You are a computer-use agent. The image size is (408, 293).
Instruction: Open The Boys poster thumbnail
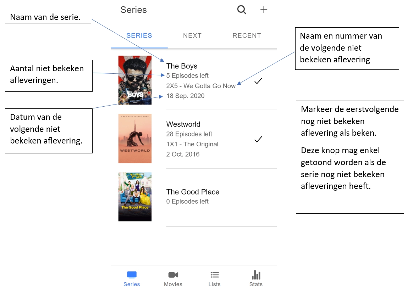point(135,80)
